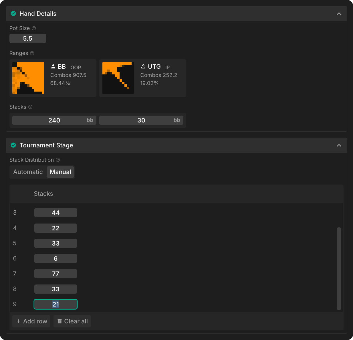Edit row 5 stack value 33

55,243
